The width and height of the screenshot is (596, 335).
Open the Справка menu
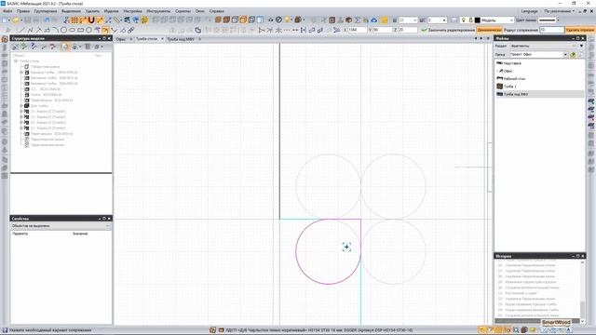click(x=217, y=11)
